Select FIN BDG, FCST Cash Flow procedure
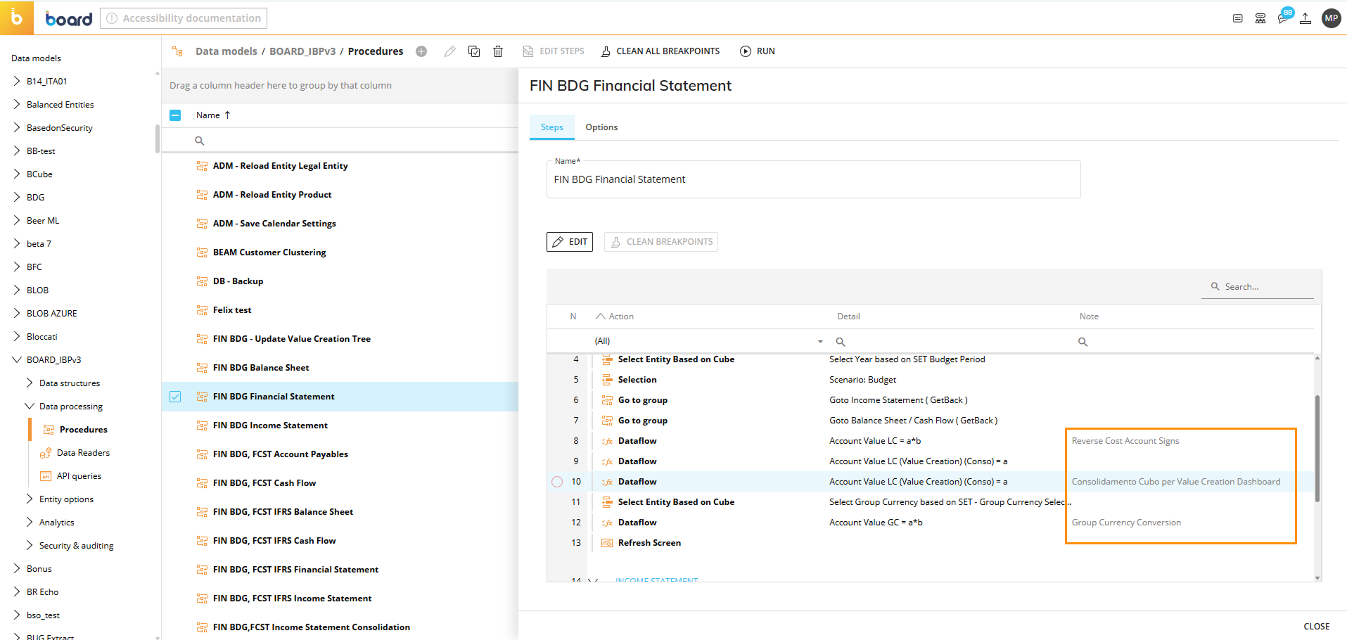The height and width of the screenshot is (640, 1347). pos(264,483)
